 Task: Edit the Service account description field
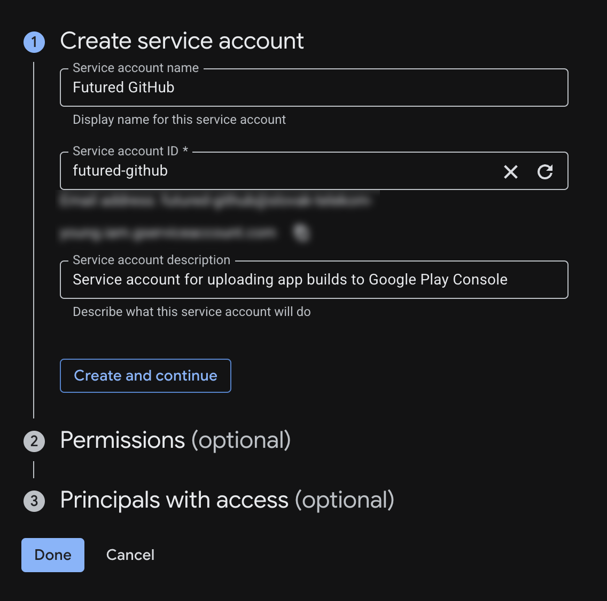(x=314, y=280)
